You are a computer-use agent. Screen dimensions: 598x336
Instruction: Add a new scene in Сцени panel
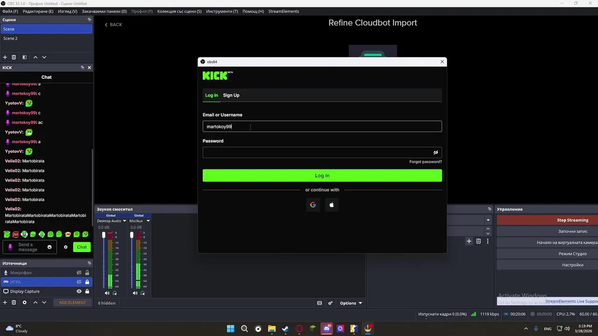click(x=5, y=57)
